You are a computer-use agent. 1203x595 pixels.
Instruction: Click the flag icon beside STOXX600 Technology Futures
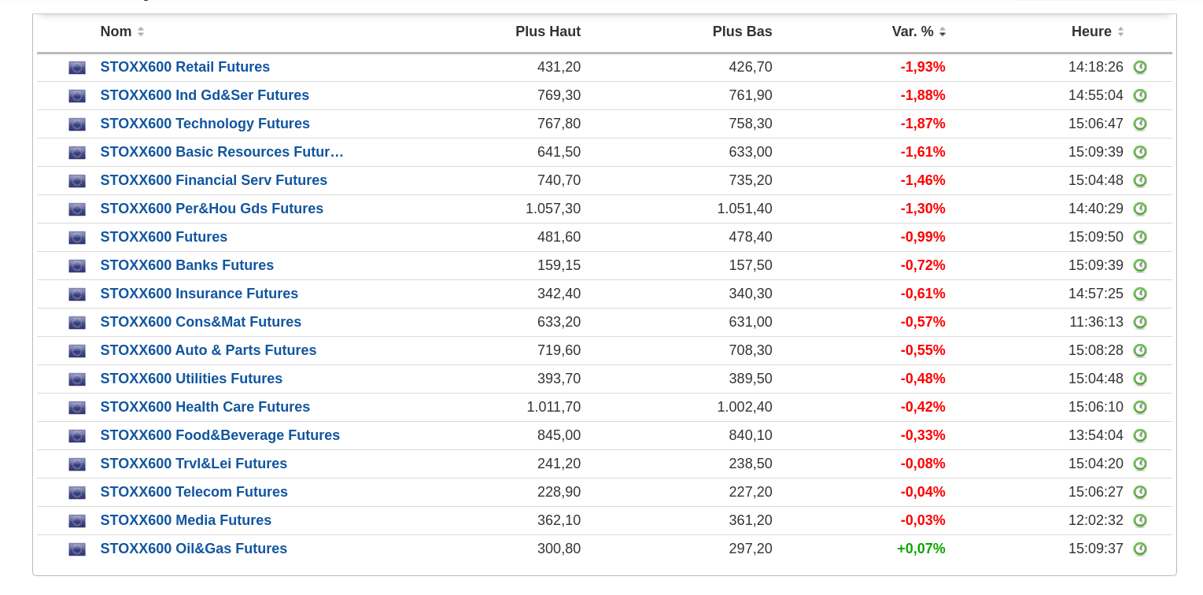(x=77, y=124)
